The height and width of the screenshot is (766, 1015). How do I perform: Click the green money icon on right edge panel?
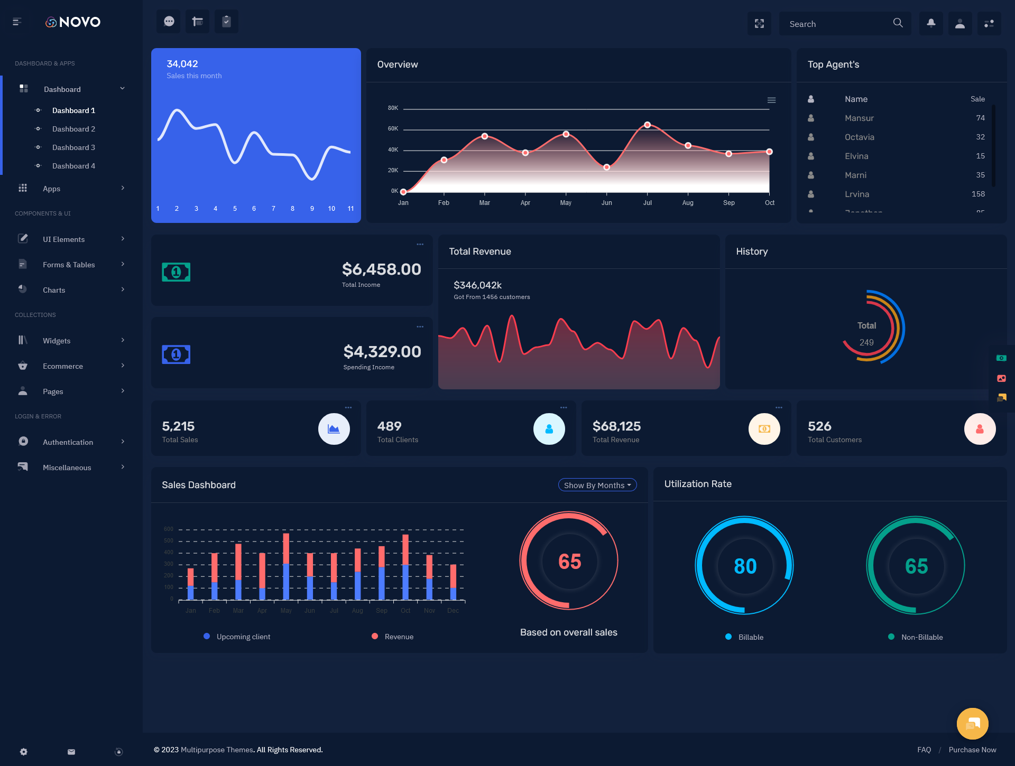pos(1001,358)
